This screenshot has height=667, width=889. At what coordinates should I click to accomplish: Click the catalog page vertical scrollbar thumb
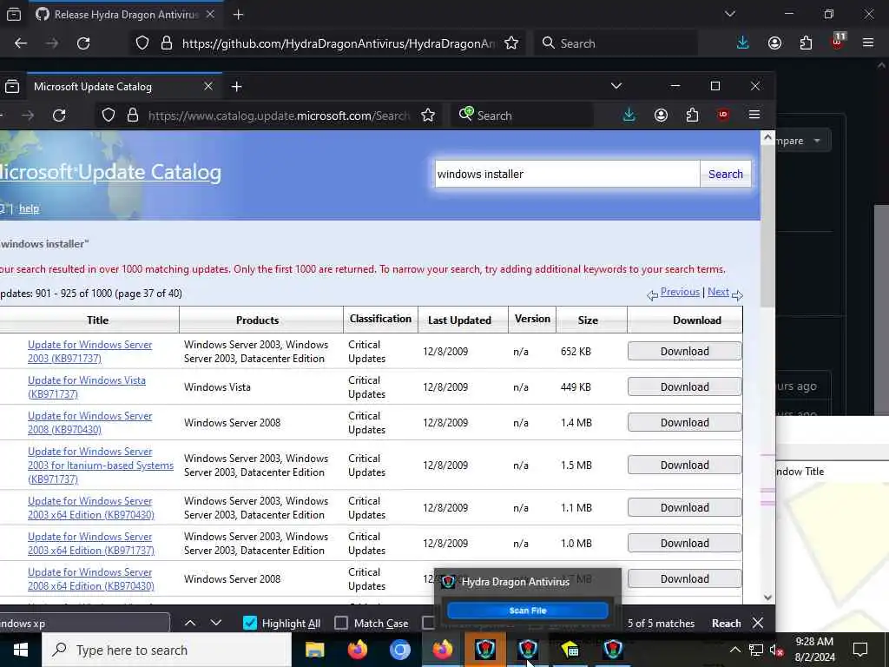pos(767,227)
